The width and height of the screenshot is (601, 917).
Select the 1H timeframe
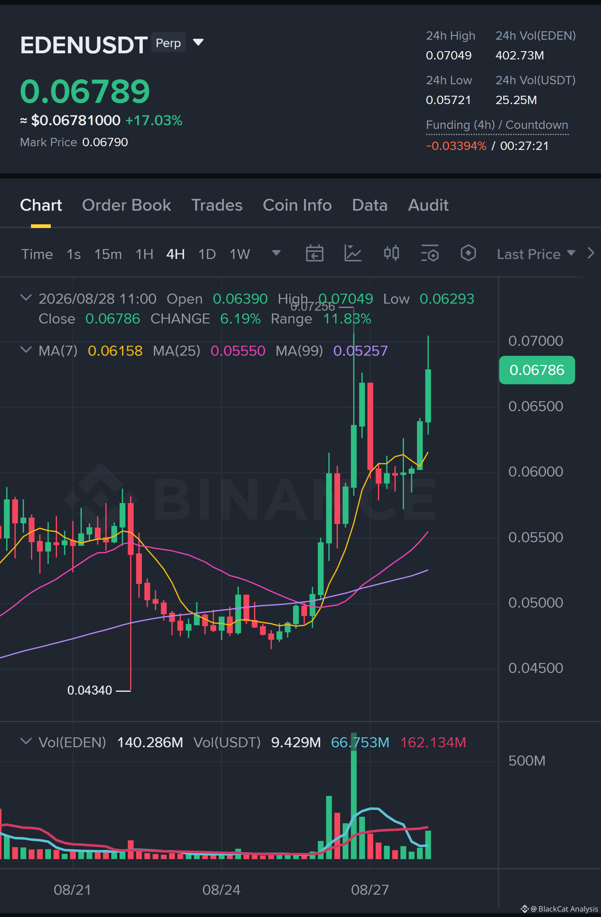click(144, 254)
